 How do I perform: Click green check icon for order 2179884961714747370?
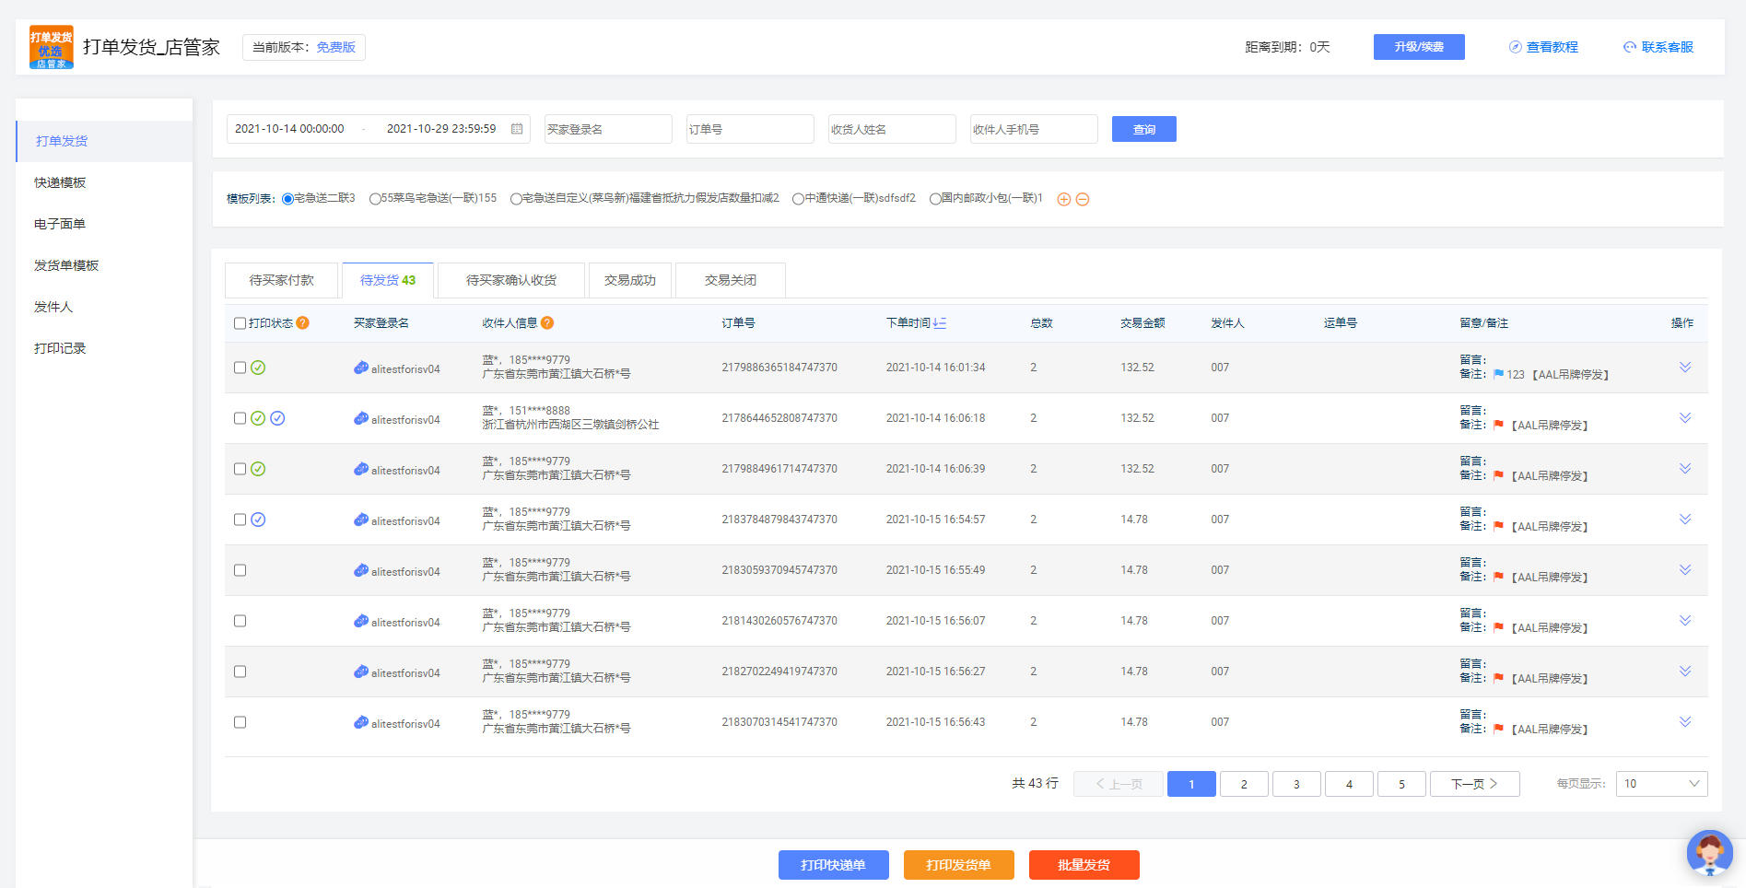click(258, 469)
